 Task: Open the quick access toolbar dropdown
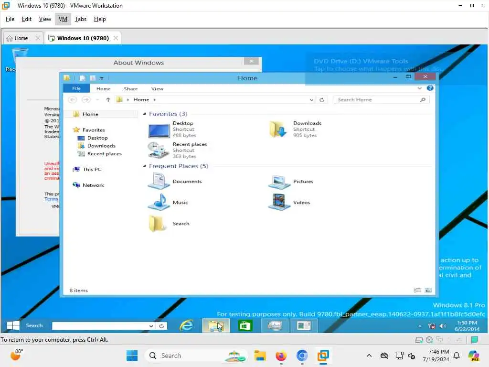click(102, 78)
